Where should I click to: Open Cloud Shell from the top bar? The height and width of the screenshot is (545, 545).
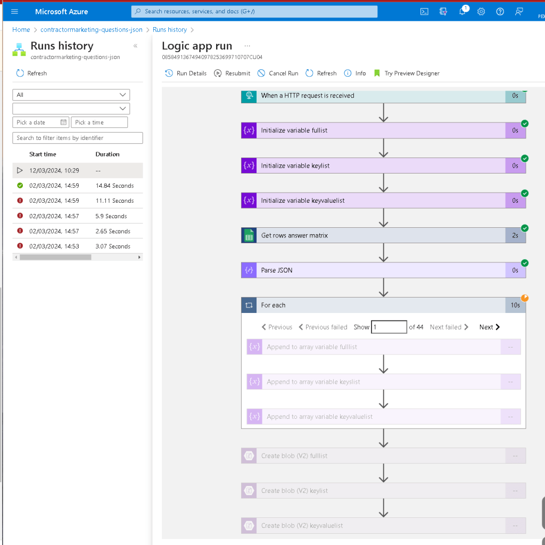(424, 12)
